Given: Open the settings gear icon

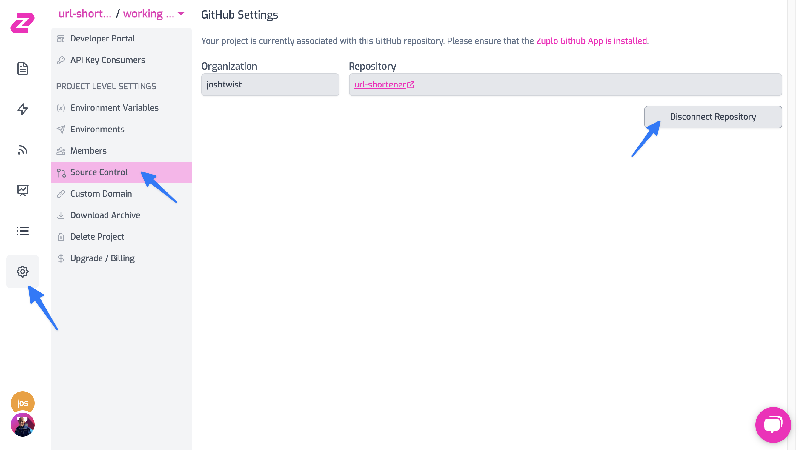Looking at the screenshot, I should coord(22,272).
